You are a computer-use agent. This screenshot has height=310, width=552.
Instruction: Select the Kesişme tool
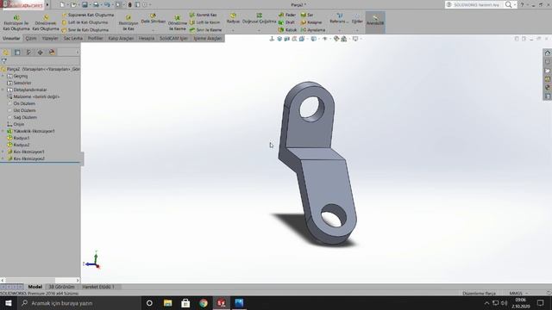point(311,22)
